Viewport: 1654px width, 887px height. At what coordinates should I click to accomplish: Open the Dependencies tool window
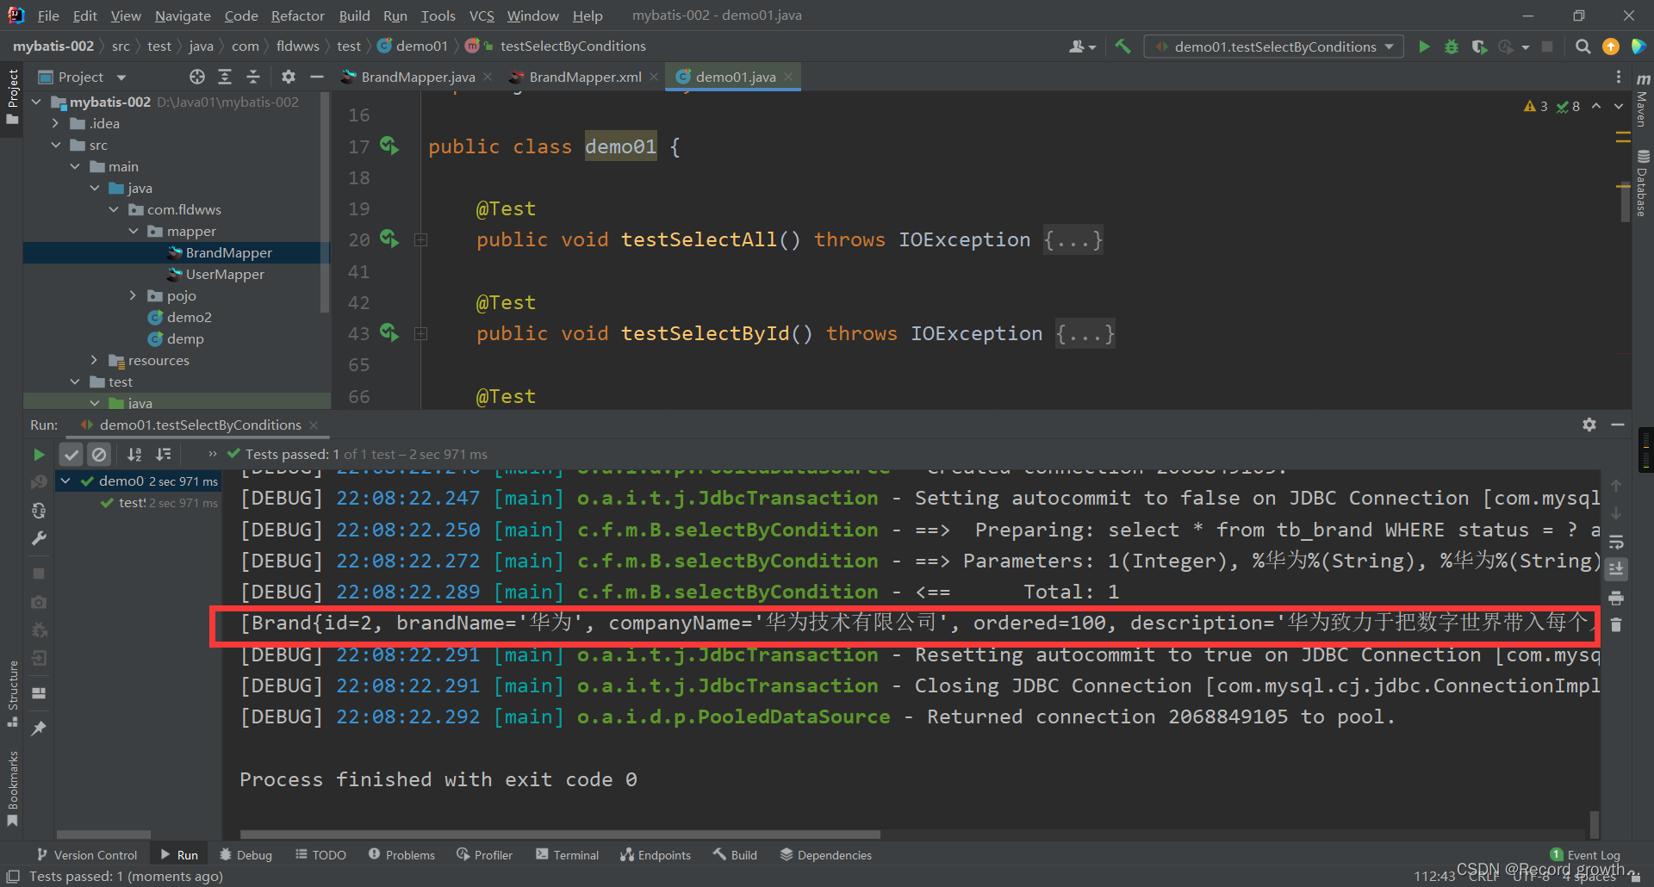click(825, 854)
